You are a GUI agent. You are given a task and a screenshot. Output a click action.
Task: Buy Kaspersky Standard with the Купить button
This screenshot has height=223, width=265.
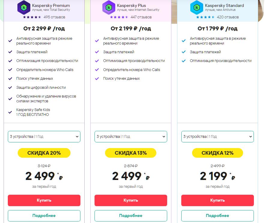[x=218, y=200]
